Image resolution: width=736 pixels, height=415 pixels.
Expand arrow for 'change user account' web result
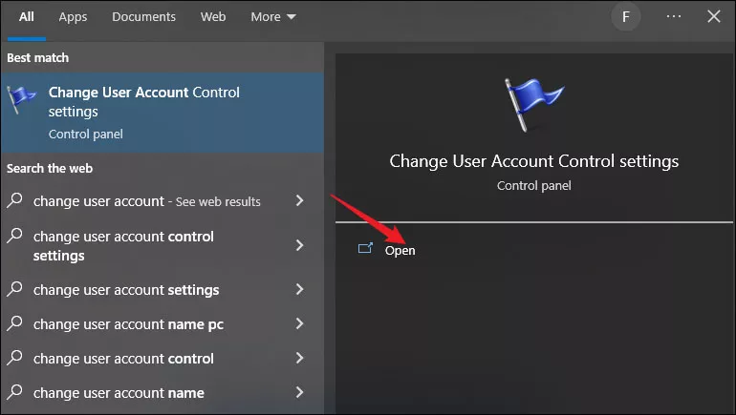click(x=299, y=201)
